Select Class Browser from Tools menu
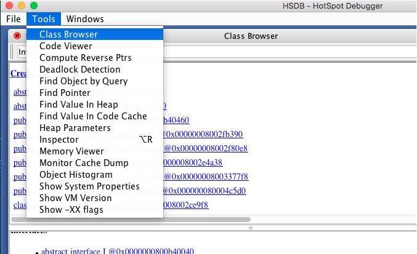417x254 pixels. click(95, 34)
